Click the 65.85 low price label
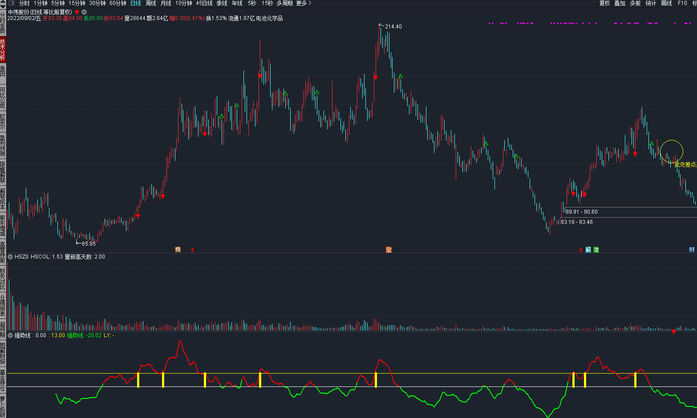The image size is (697, 418). coord(89,244)
